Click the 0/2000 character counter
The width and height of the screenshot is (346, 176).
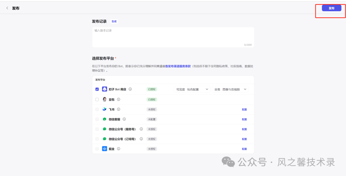pyautogui.click(x=248, y=45)
